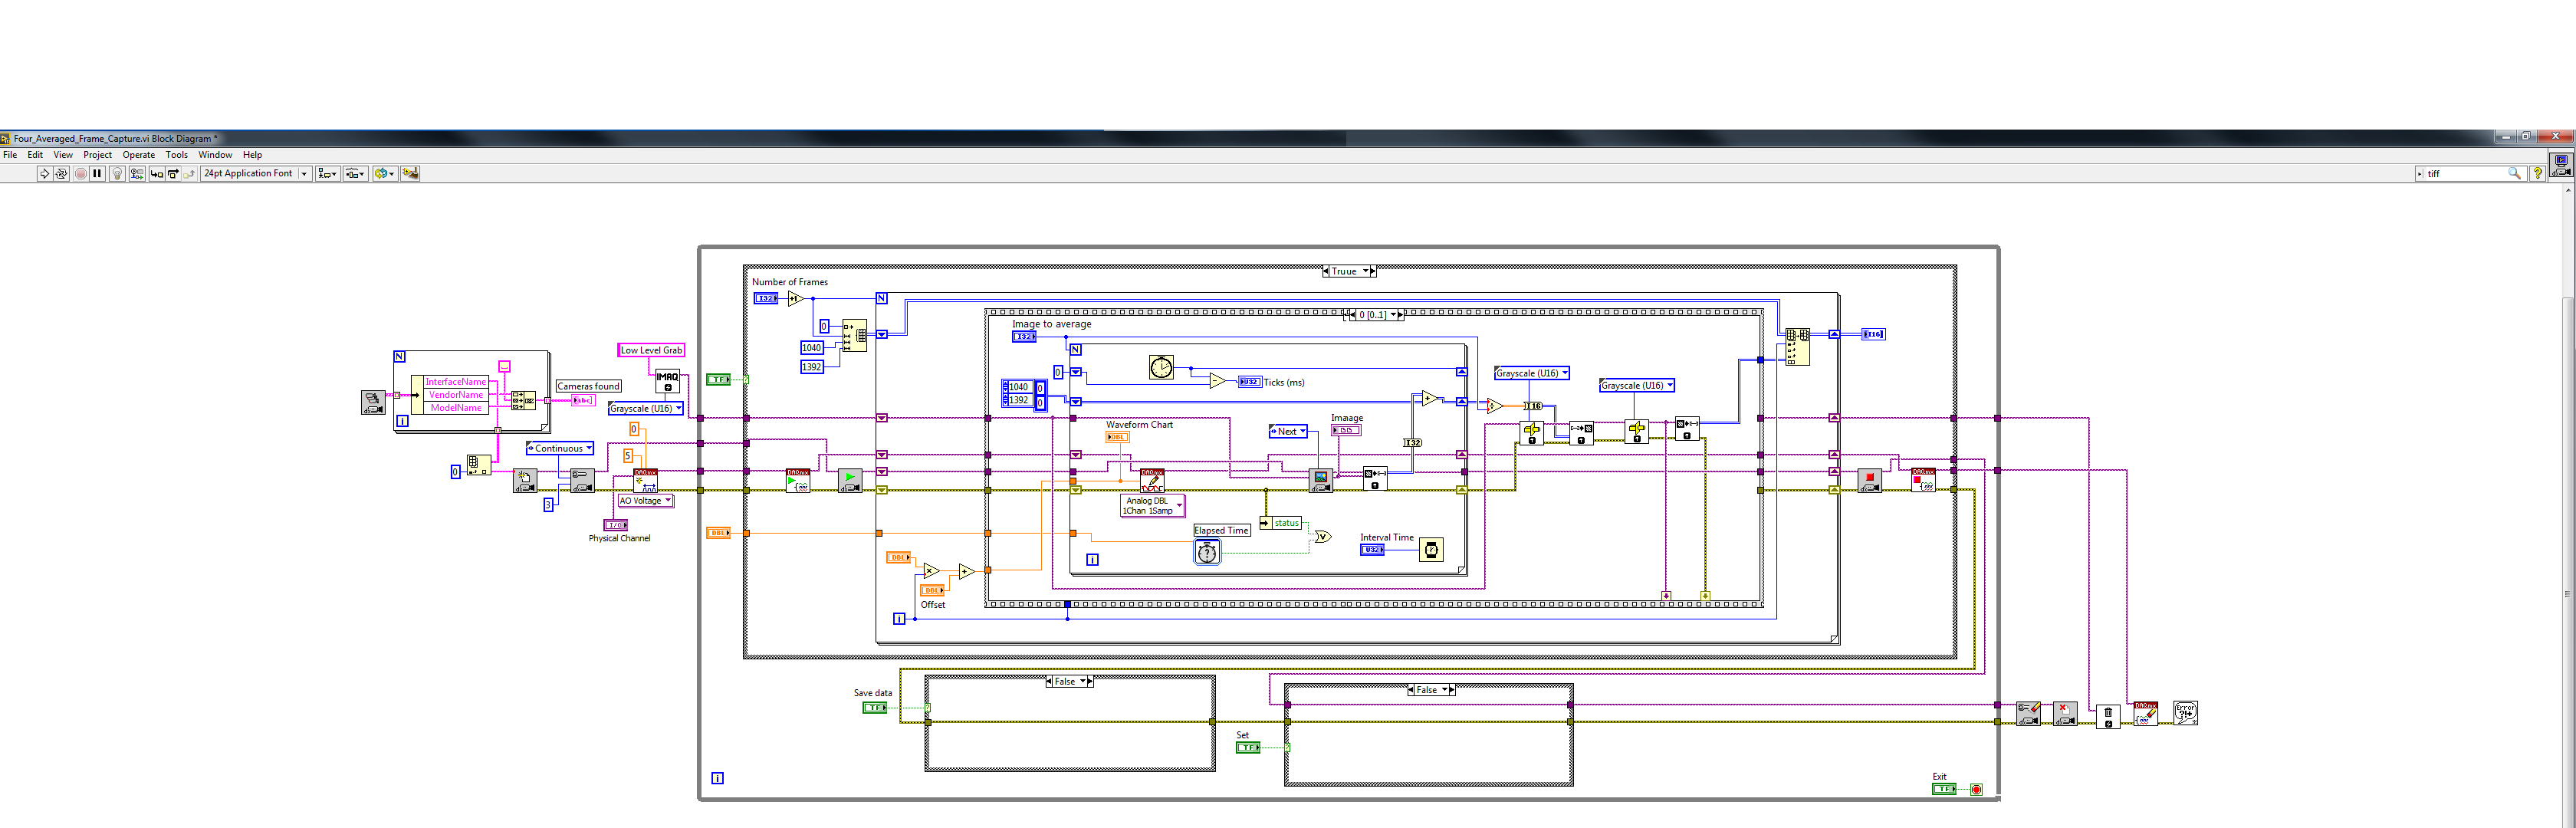Screen dimensions: 2576x828
Task: Select the Tick Count clock node
Action: 1161,368
